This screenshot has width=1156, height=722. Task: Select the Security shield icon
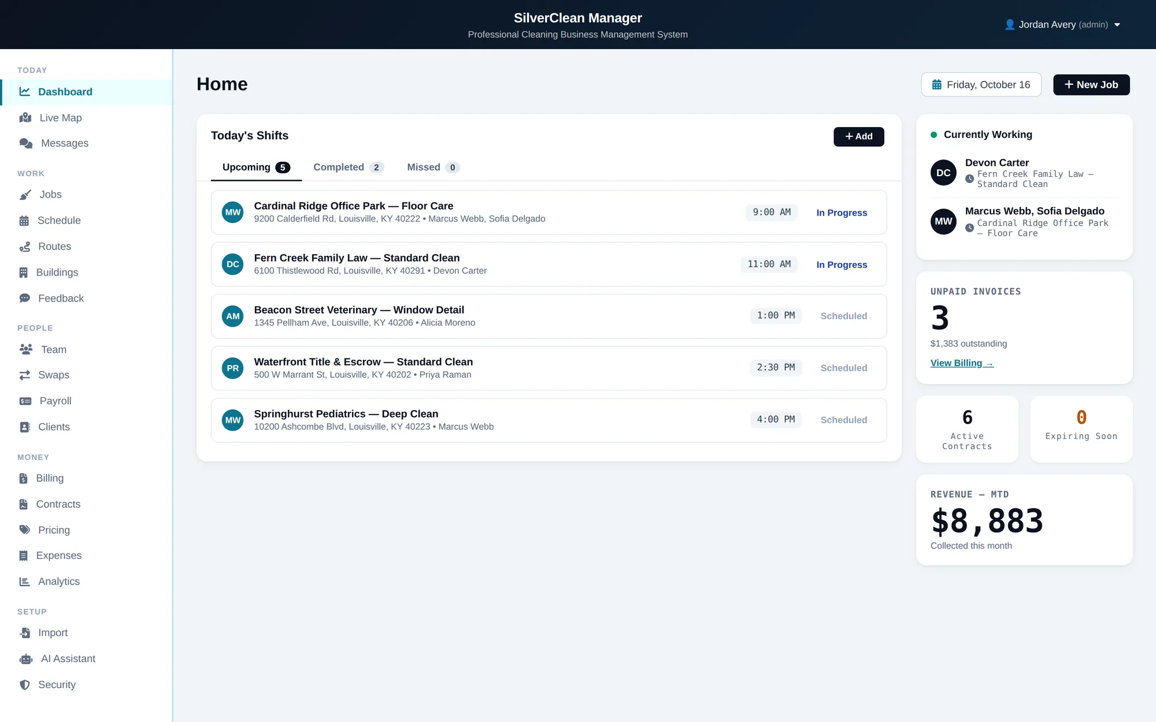click(x=25, y=685)
